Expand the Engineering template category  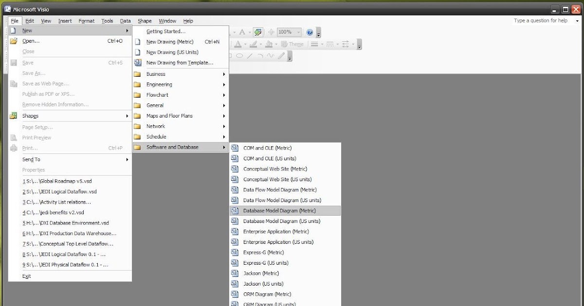click(x=180, y=85)
